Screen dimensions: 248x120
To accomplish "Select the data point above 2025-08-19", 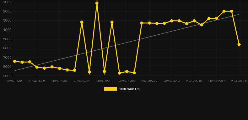I will coord(172,21).
